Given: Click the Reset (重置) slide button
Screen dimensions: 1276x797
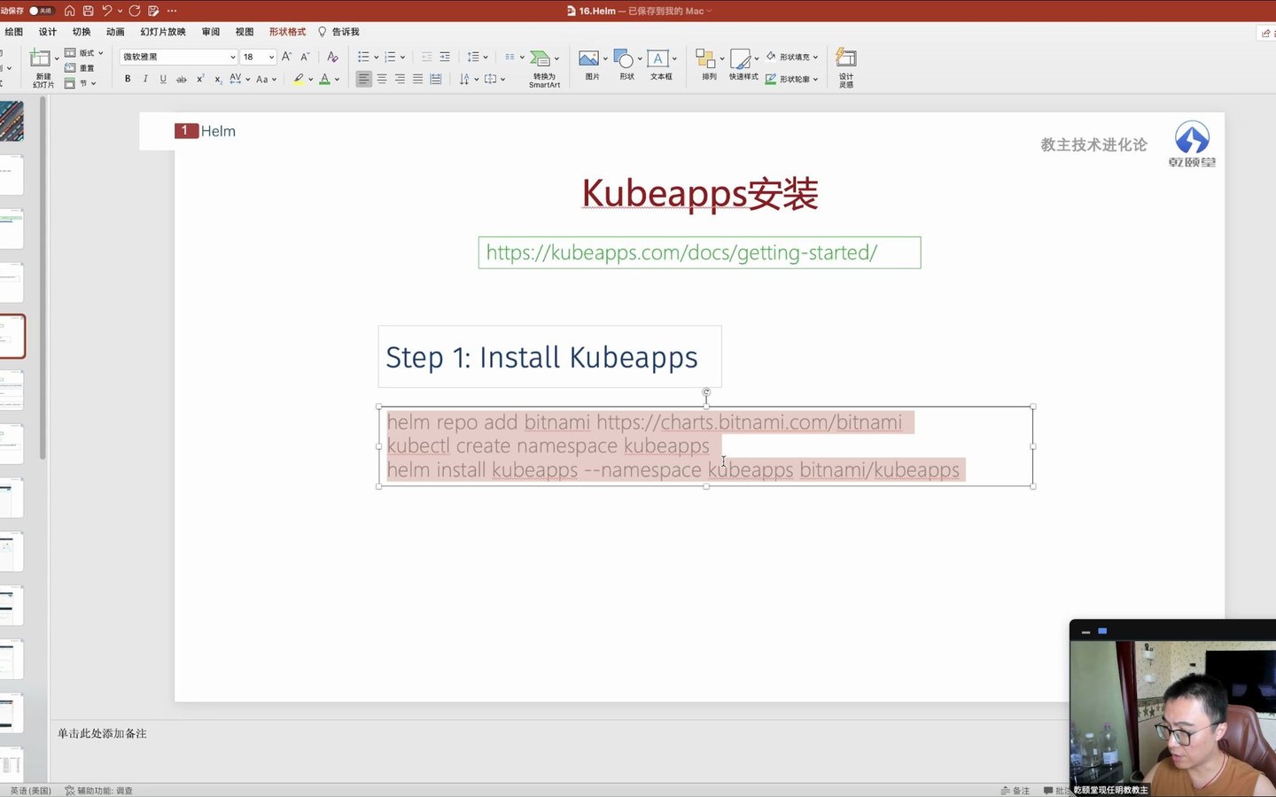Looking at the screenshot, I should point(80,68).
